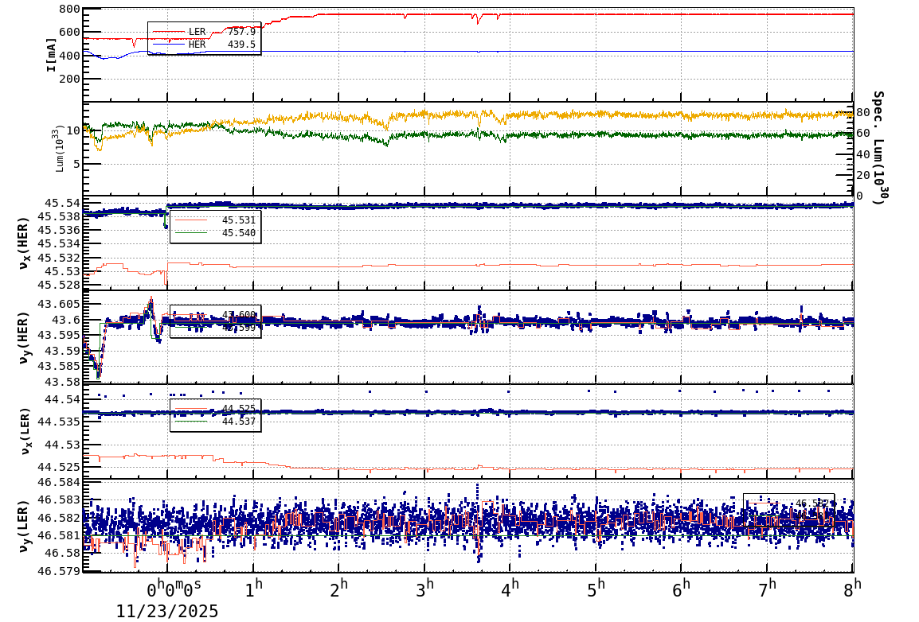919x622 pixels.
Task: Click the 5h time axis label
Action: [x=596, y=588]
